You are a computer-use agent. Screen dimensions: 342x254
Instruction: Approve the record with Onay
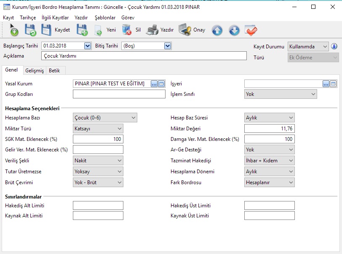click(x=192, y=30)
